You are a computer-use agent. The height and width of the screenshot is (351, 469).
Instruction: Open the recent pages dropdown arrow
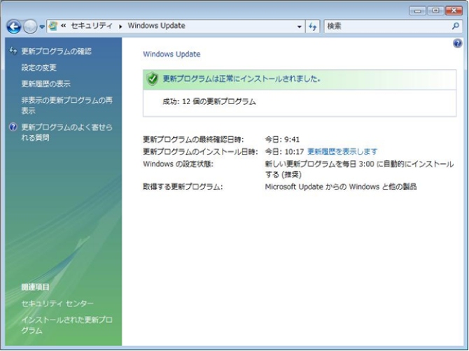42,27
